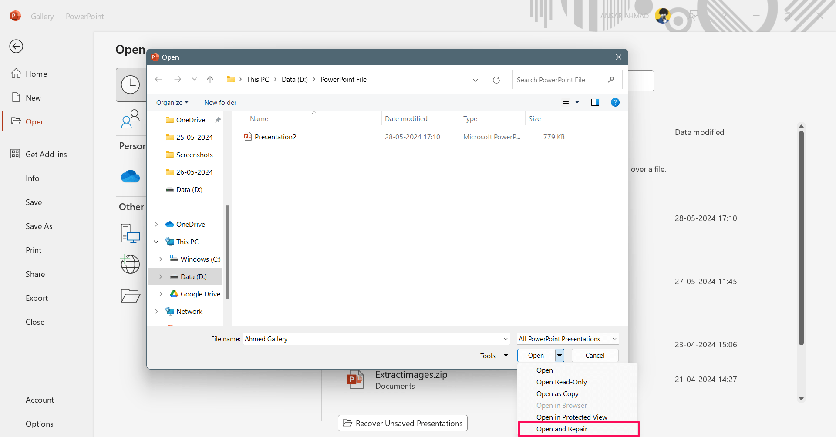Click the search magnifier icon in dialog
836x437 pixels.
pos(611,80)
